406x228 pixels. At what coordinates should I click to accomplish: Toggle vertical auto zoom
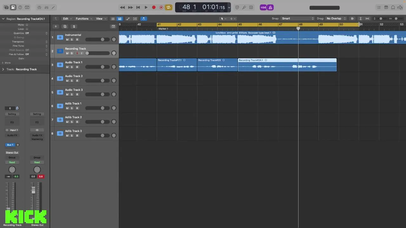pyautogui.click(x=361, y=19)
